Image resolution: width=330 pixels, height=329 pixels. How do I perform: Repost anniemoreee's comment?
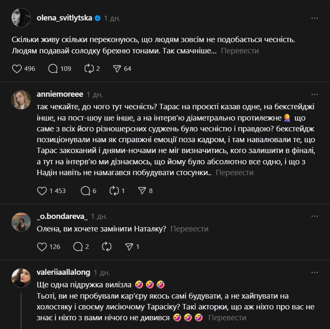click(114, 191)
